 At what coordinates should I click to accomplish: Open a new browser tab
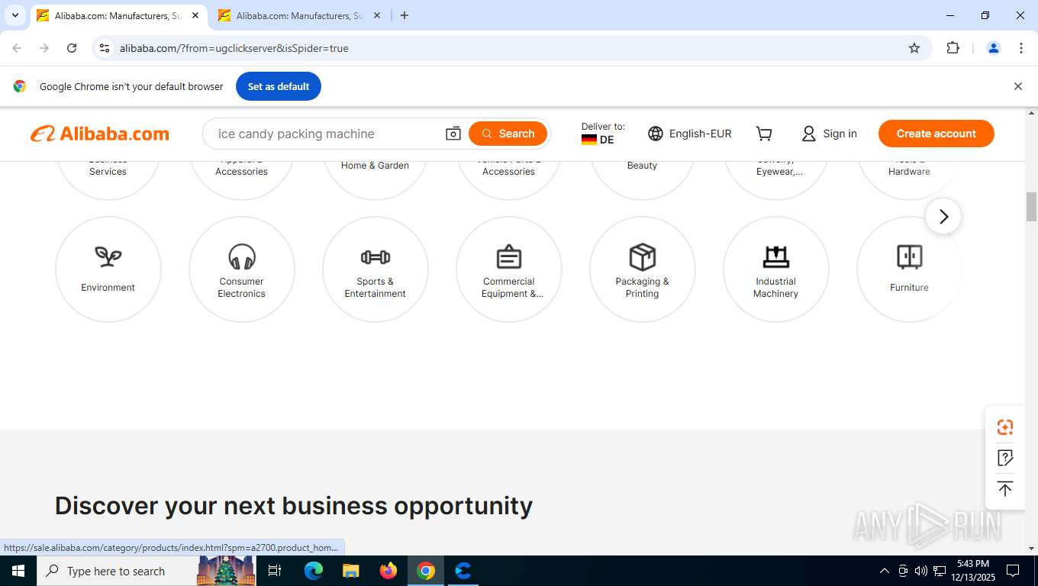(405, 15)
